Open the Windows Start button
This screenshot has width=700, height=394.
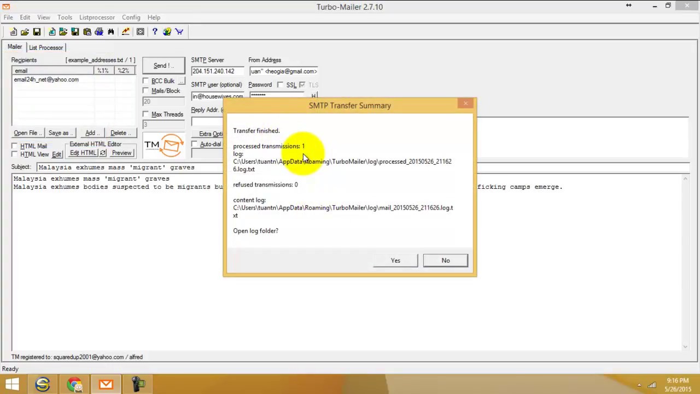click(12, 384)
